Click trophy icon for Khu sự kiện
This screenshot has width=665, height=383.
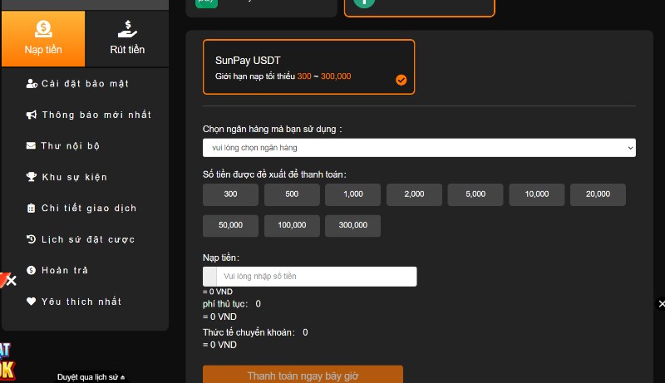coord(32,177)
